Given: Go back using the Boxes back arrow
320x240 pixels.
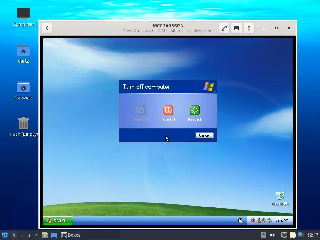Looking at the screenshot, I should pos(47,28).
